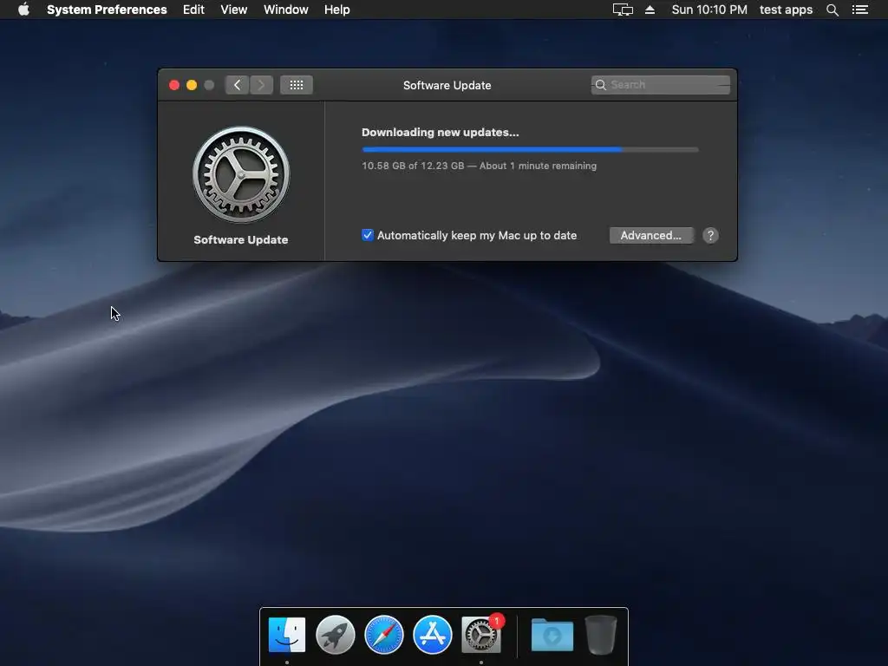888x666 pixels.
Task: Click the eject icon in menu bar
Action: (x=650, y=10)
